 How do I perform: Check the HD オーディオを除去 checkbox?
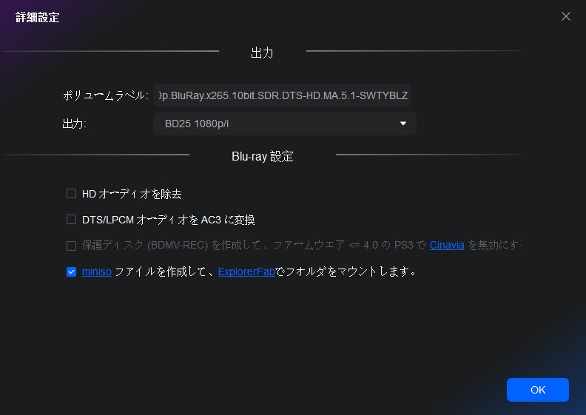71,194
